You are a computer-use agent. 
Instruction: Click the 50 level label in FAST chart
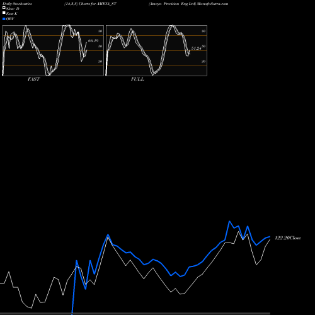pos(100,46)
